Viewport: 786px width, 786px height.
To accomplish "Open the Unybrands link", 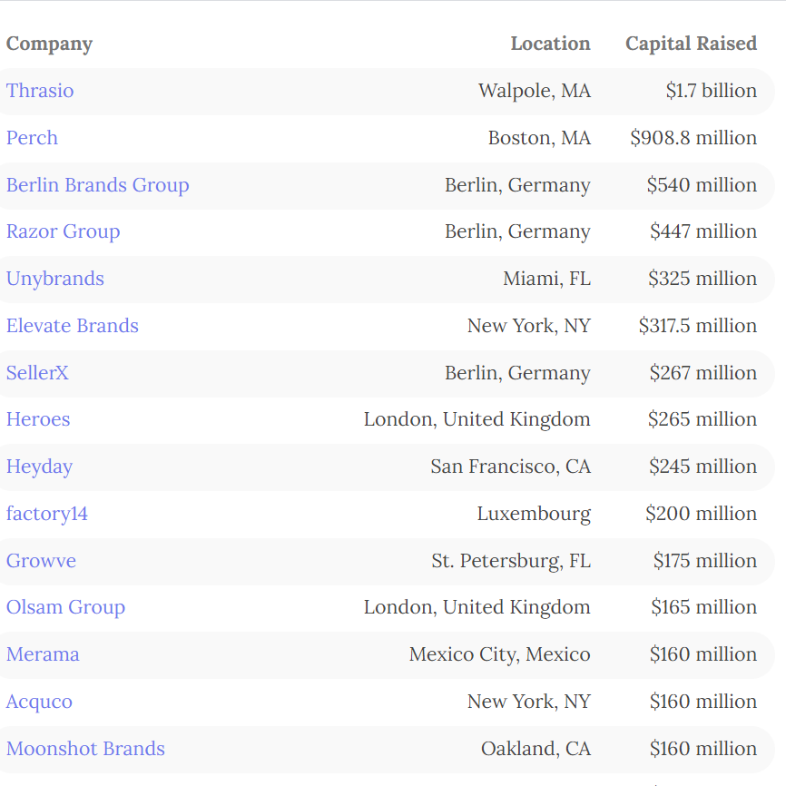I will point(55,279).
